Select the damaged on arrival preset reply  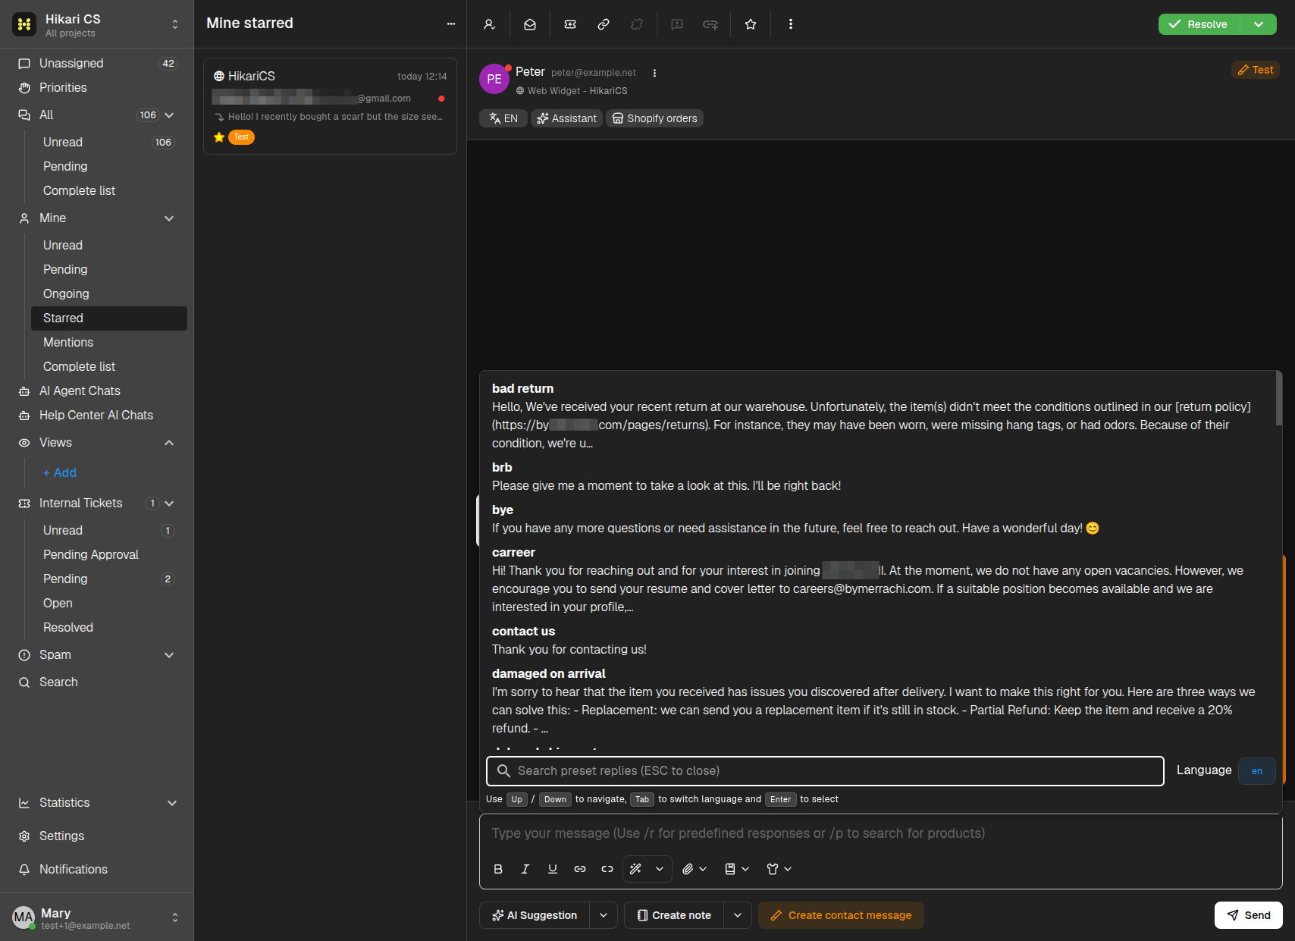tap(879, 701)
